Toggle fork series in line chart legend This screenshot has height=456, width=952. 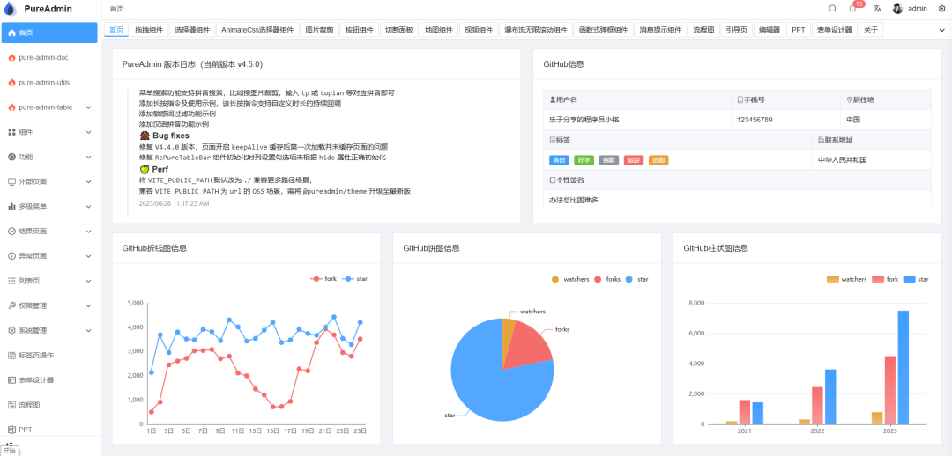323,279
